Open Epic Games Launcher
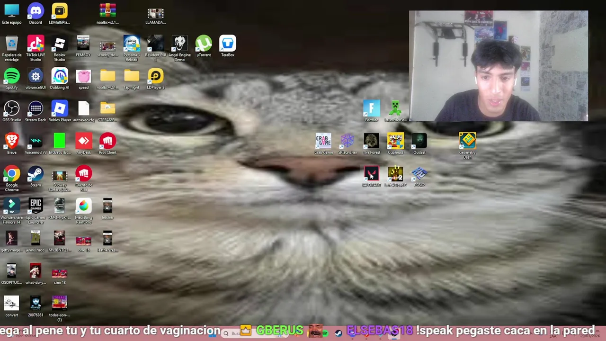This screenshot has height=341, width=606. (x=36, y=211)
